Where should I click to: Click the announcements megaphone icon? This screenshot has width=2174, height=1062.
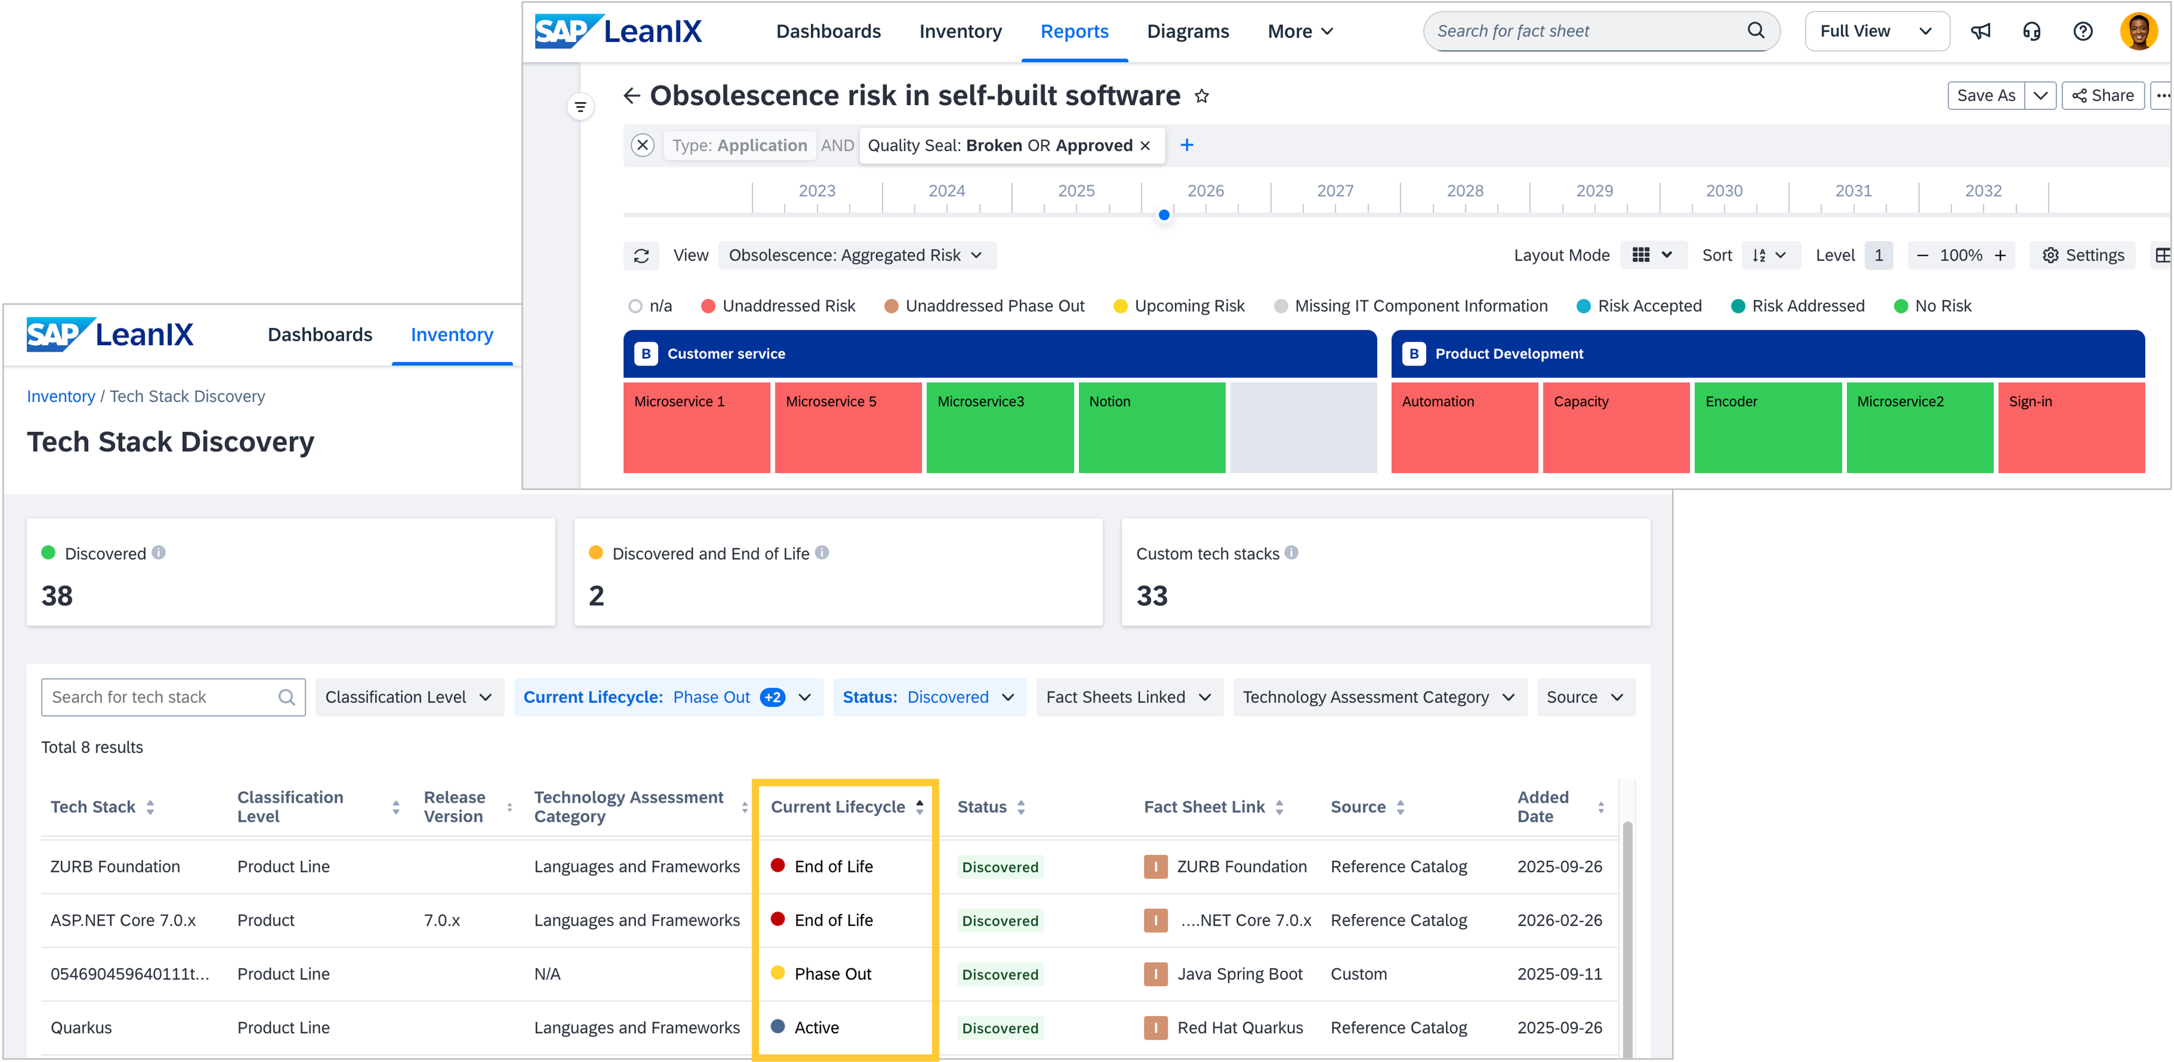pyautogui.click(x=1980, y=31)
